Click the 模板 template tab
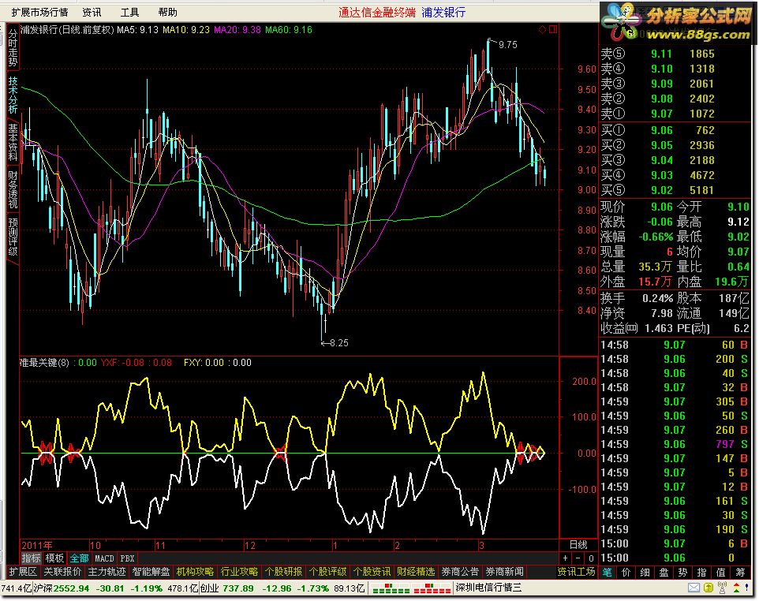 [54, 558]
